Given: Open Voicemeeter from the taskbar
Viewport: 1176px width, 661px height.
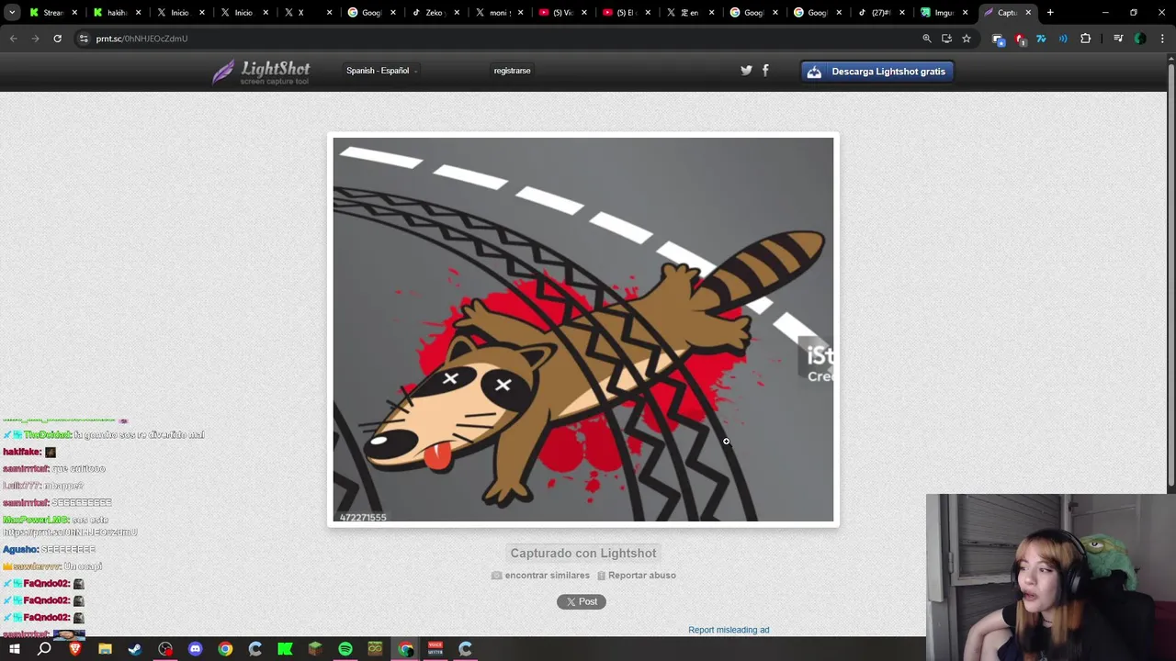Looking at the screenshot, I should [x=435, y=649].
